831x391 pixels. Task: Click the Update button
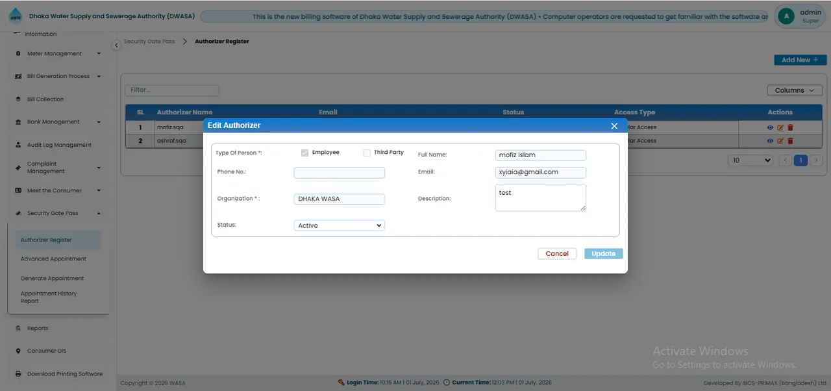pos(604,254)
